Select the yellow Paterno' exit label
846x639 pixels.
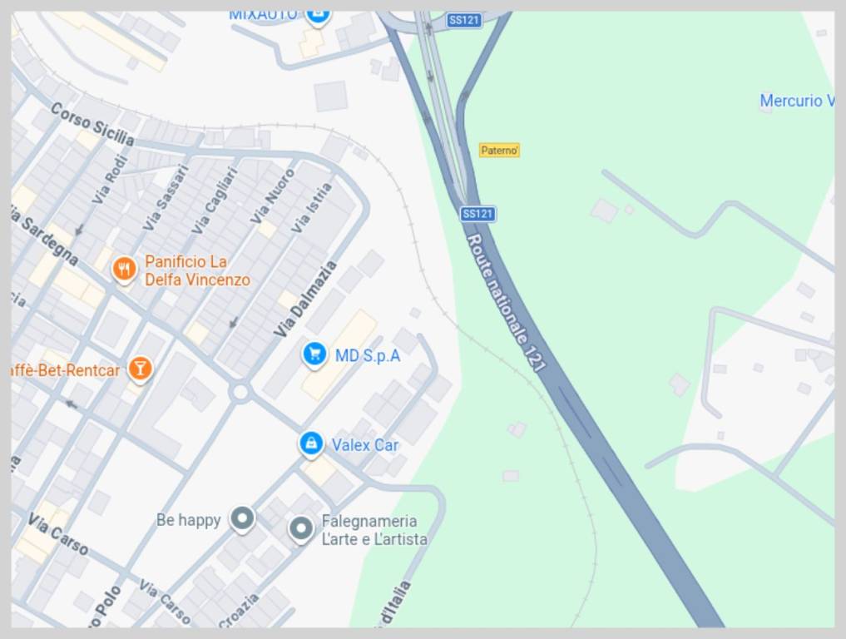(500, 150)
